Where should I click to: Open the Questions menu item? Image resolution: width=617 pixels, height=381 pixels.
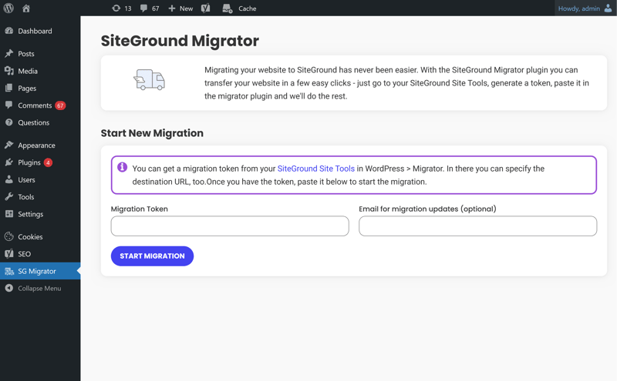40,122
